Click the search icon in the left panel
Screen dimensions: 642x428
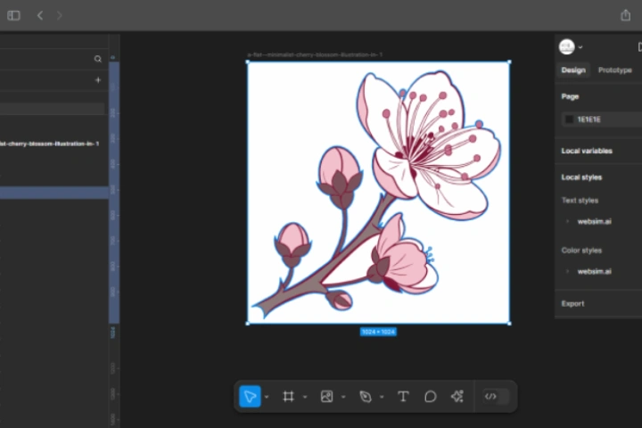(97, 59)
